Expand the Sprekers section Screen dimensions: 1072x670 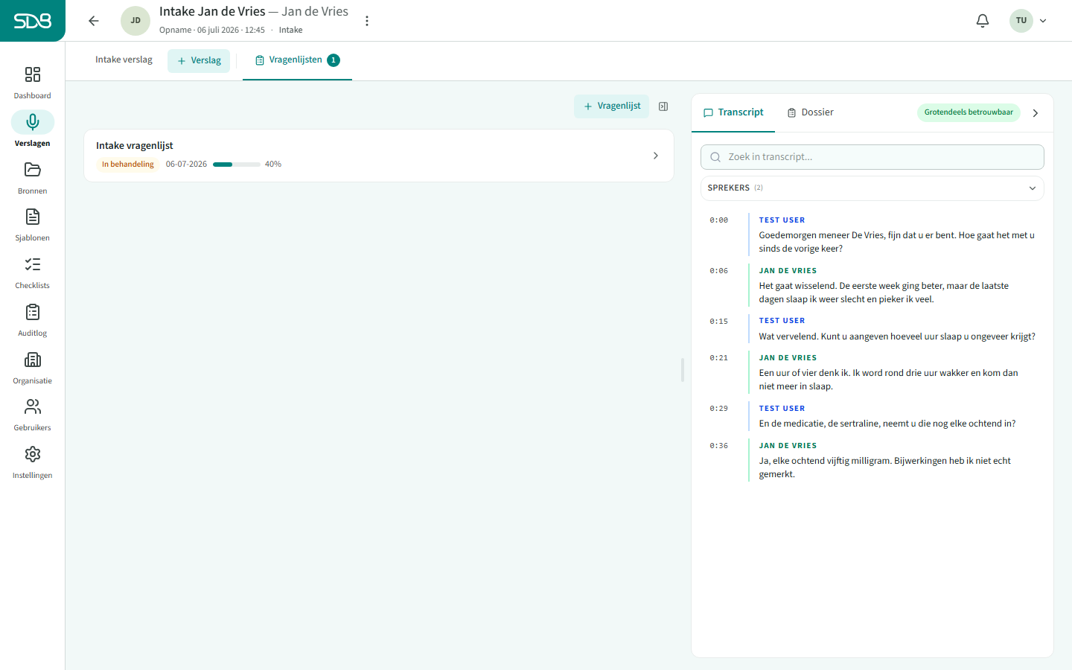(872, 188)
